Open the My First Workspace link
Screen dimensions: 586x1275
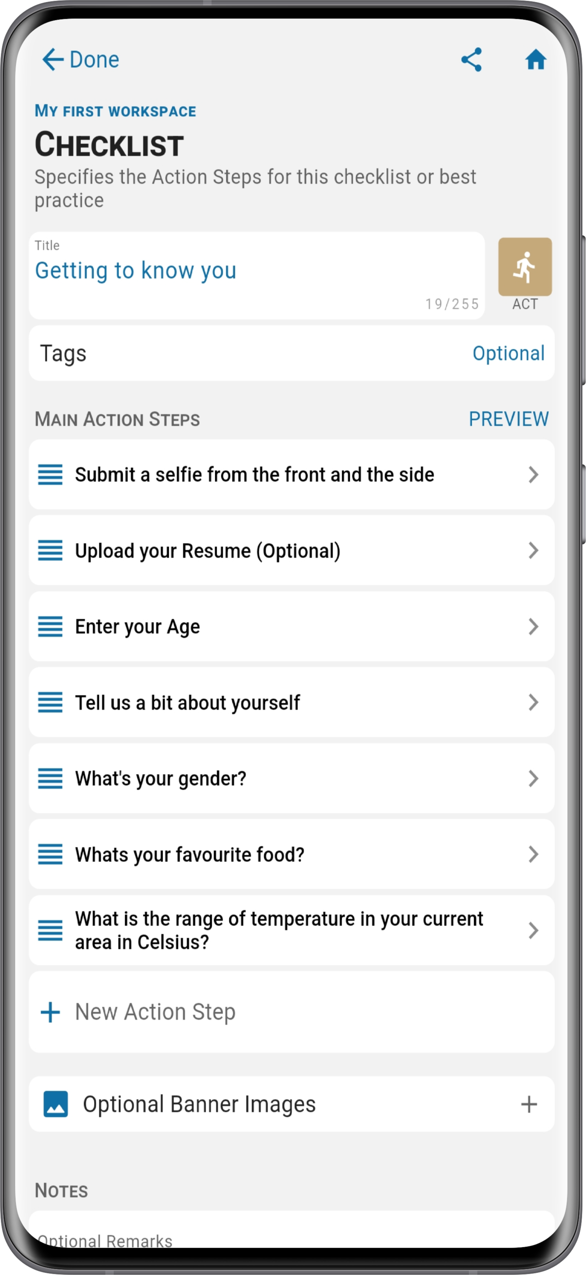115,111
